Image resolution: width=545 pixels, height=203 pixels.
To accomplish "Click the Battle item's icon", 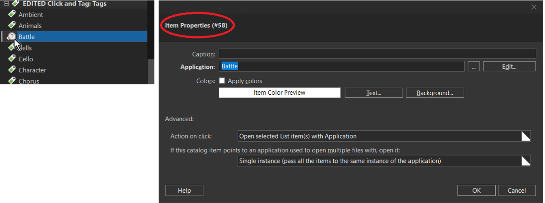I will click(x=12, y=36).
